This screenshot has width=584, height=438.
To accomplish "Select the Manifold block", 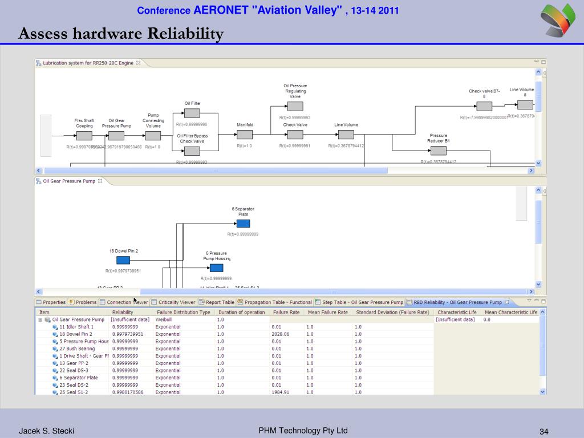I will click(245, 135).
